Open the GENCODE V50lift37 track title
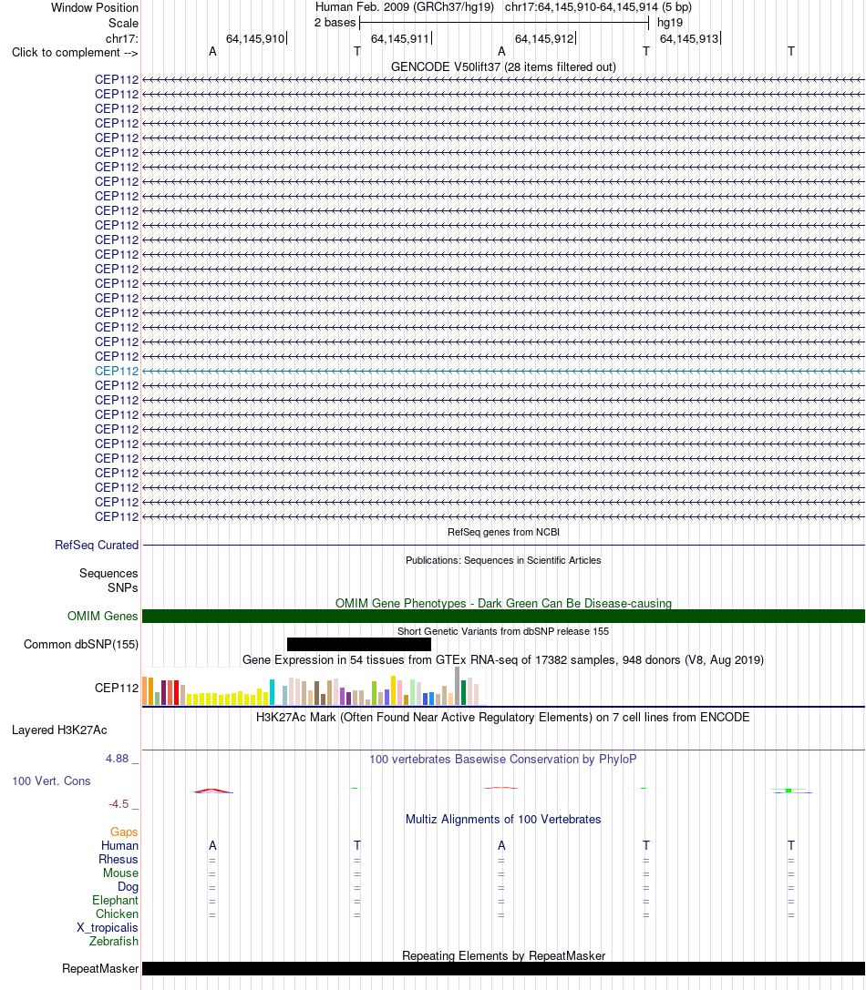Image resolution: width=866 pixels, height=990 pixels. [x=503, y=66]
